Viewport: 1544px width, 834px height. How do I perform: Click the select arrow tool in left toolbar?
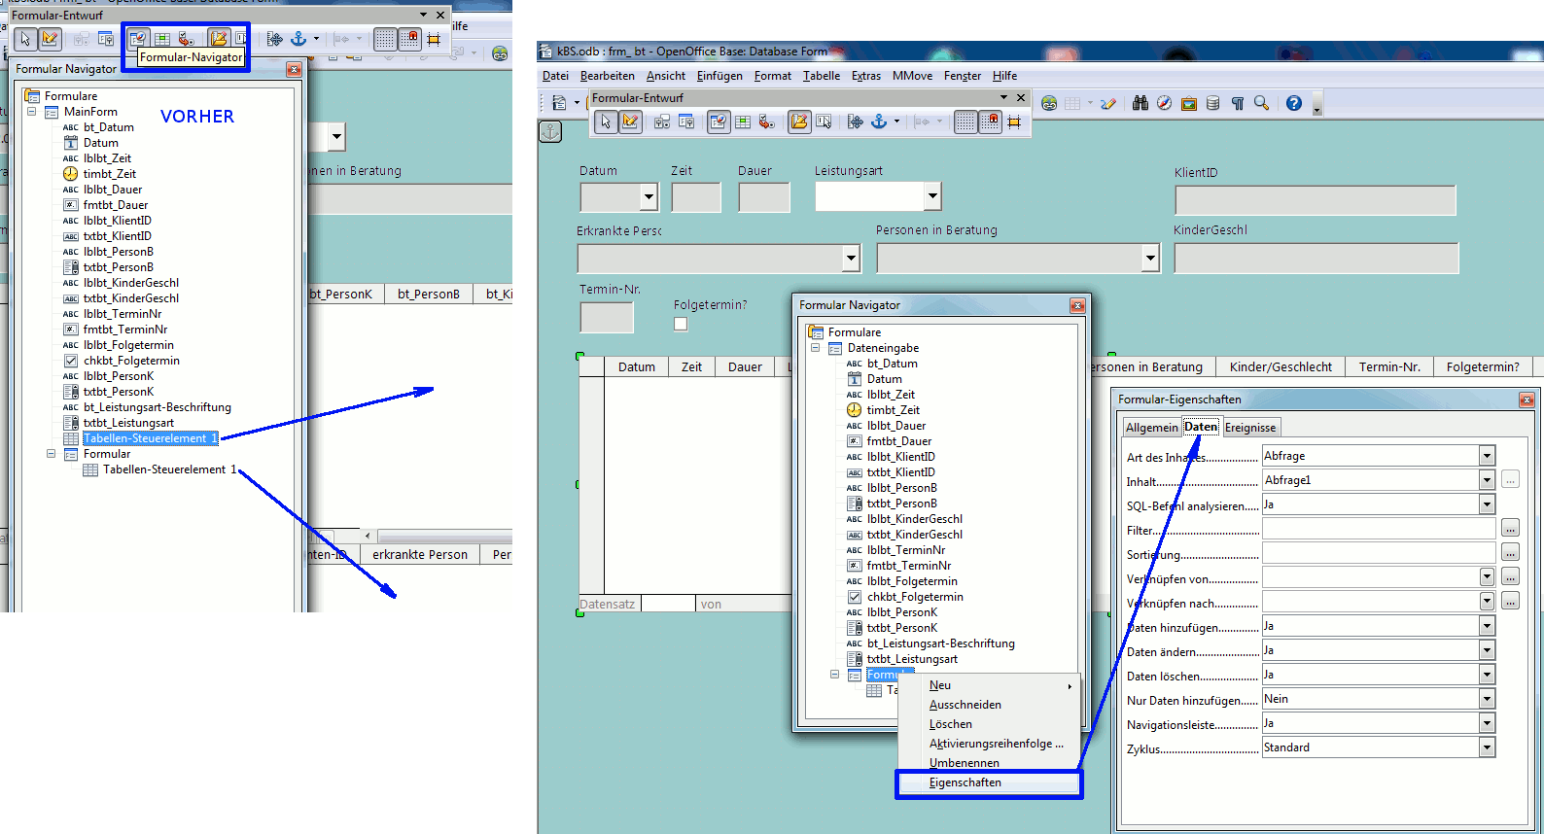click(x=25, y=39)
